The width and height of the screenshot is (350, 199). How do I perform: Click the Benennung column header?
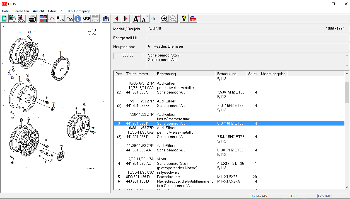[185, 74]
